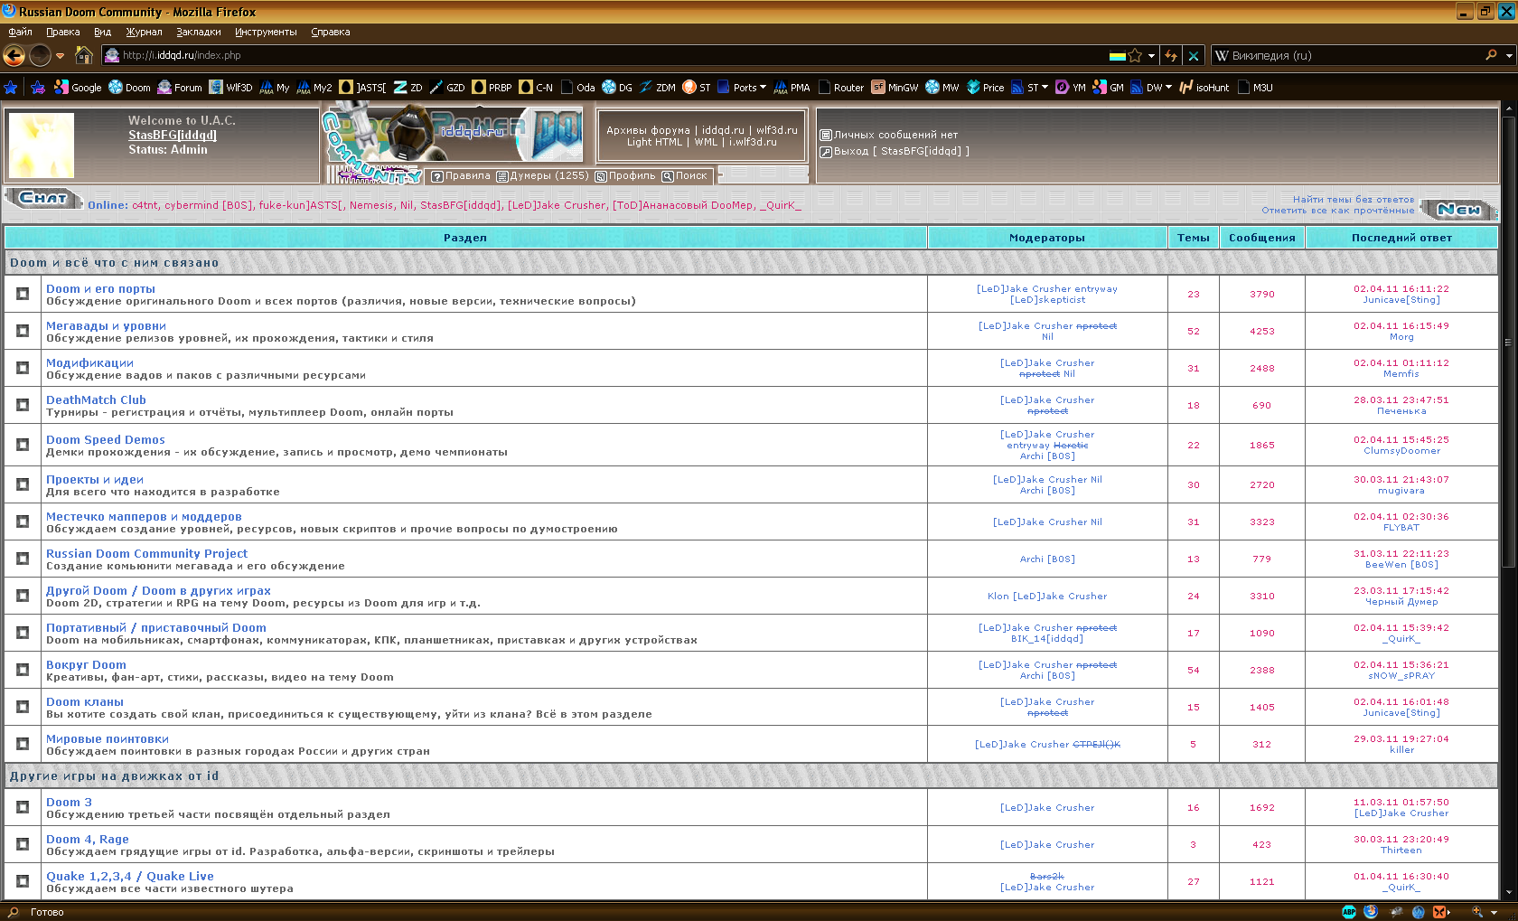This screenshot has width=1518, height=921.
Task: Open the Закладки (Bookmarks) menu
Action: 198,32
